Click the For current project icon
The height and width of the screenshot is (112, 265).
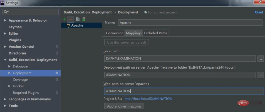point(145,12)
